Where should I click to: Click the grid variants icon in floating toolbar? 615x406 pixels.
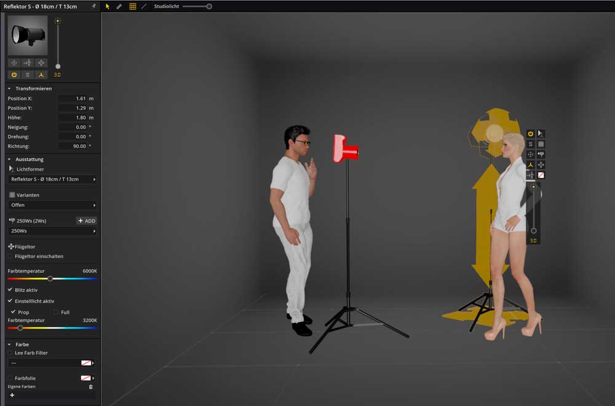tap(541, 144)
